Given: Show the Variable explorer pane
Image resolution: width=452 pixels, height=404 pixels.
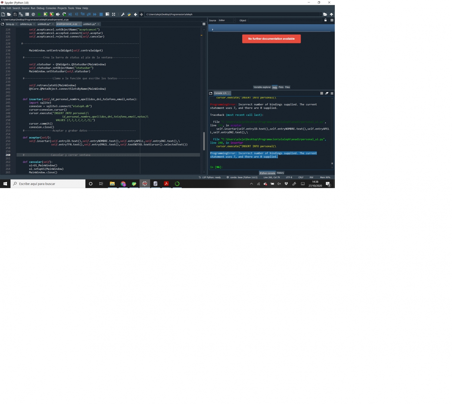Looking at the screenshot, I should coord(262,87).
